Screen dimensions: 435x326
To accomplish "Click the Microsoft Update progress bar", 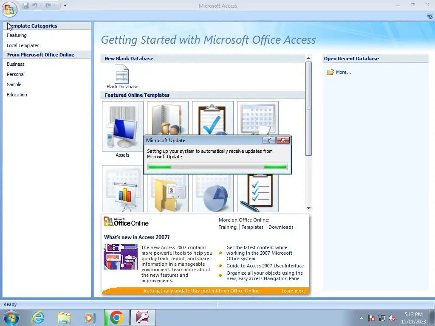I will [x=217, y=167].
